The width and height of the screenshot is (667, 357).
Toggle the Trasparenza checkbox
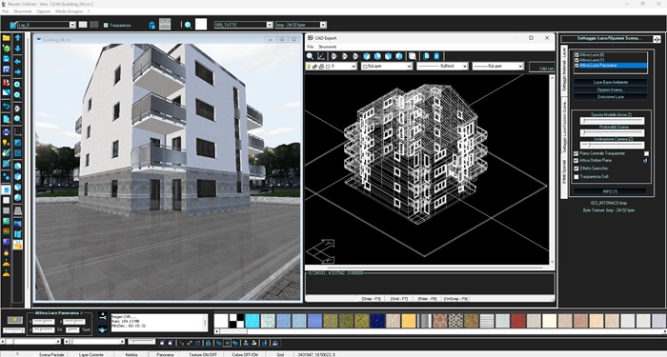point(106,25)
